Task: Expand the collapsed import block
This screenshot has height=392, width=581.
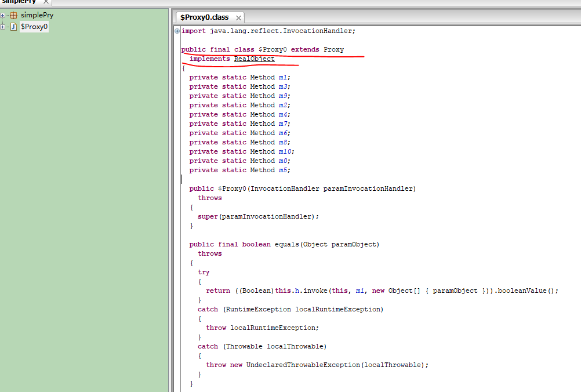Action: click(177, 31)
